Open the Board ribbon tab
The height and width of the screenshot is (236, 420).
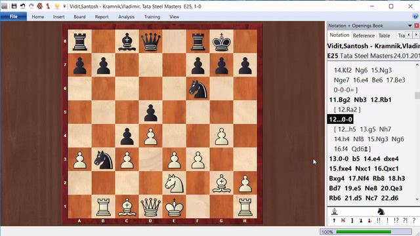pyautogui.click(x=79, y=16)
